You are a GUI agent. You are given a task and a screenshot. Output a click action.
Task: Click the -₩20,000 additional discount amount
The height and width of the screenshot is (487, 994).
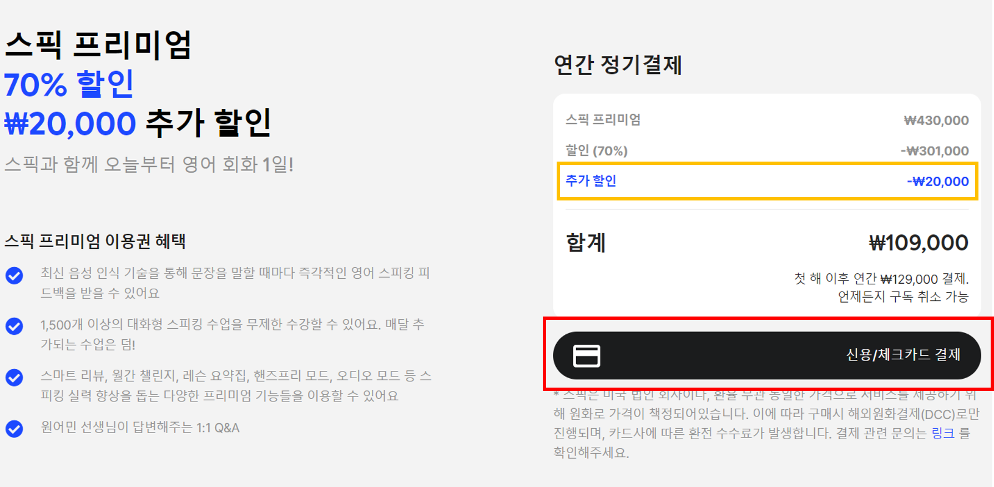pos(937,182)
